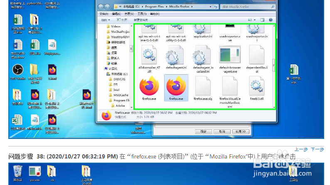Select Adobe folder in navigation tree
The image size is (330, 185).
coord(118,106)
